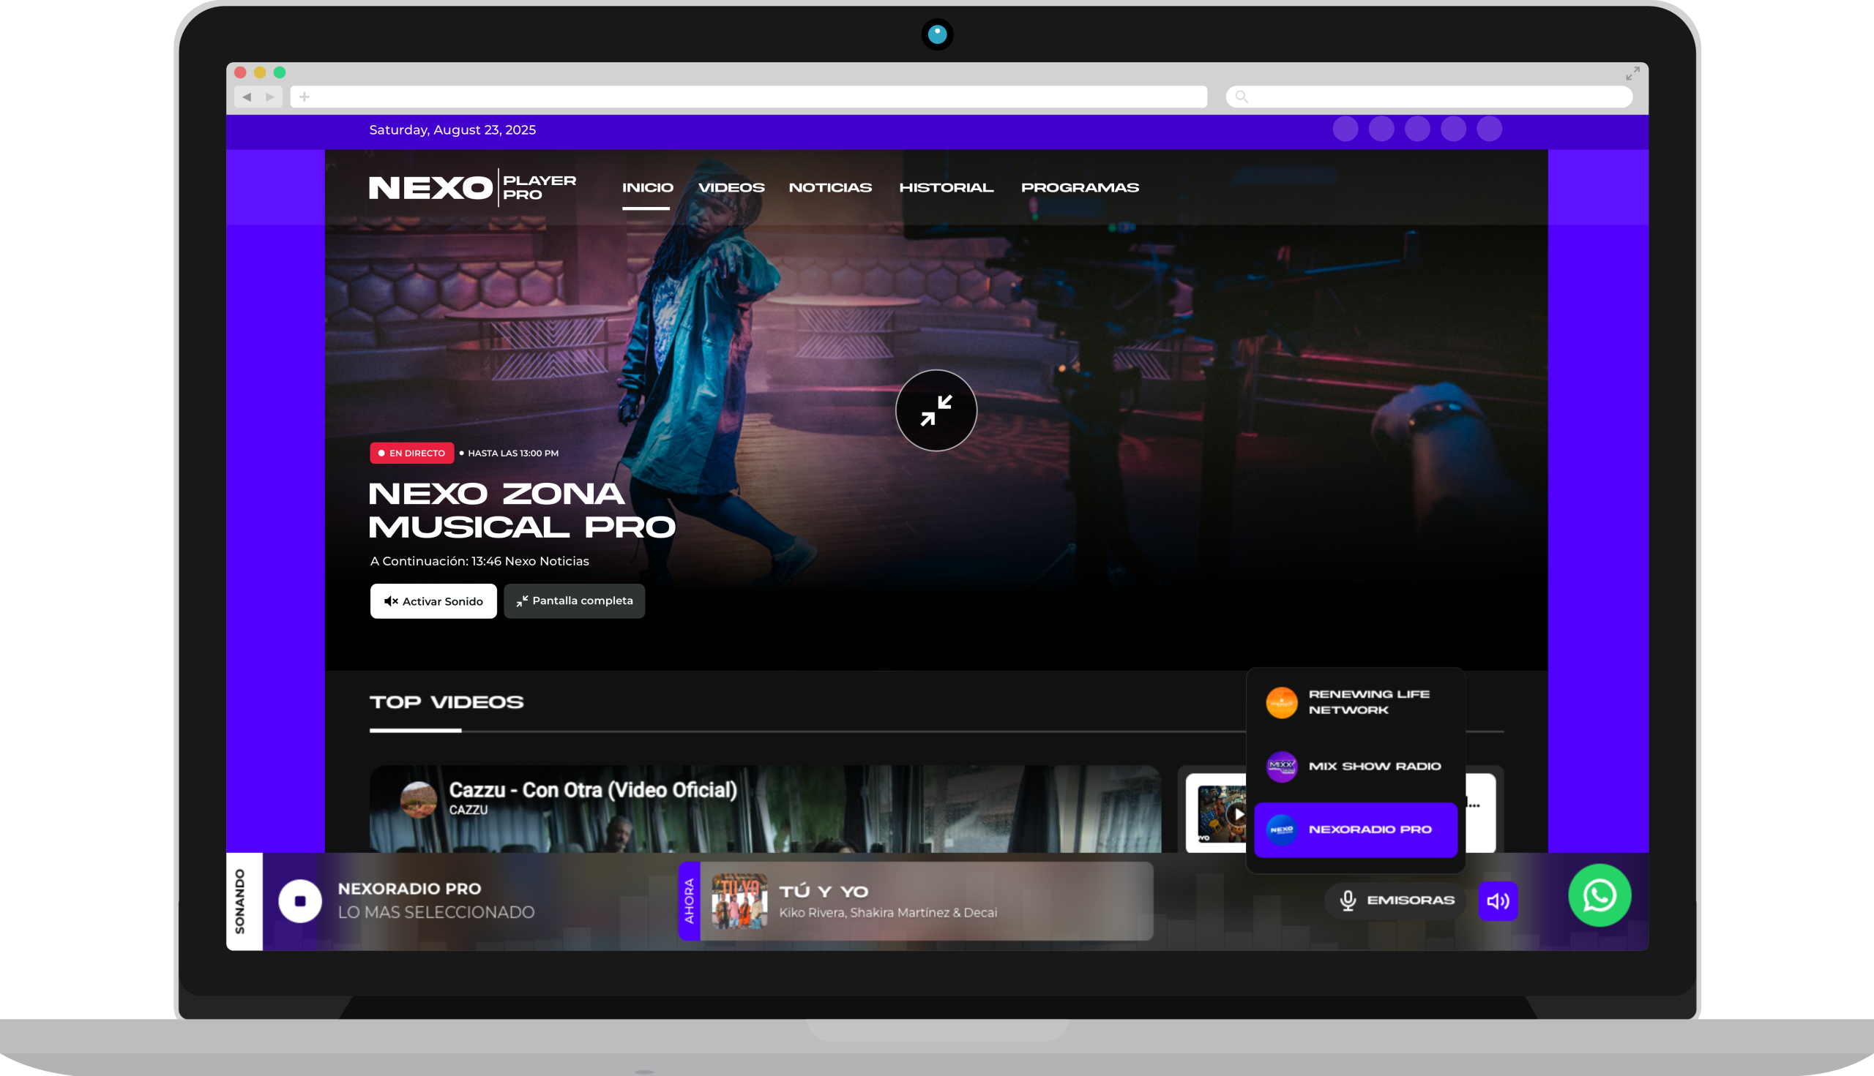This screenshot has height=1076, width=1874.
Task: Click the Top Videos heading
Action: [x=447, y=702]
